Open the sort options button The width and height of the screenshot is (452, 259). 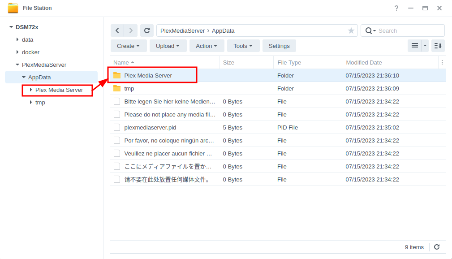pos(438,46)
